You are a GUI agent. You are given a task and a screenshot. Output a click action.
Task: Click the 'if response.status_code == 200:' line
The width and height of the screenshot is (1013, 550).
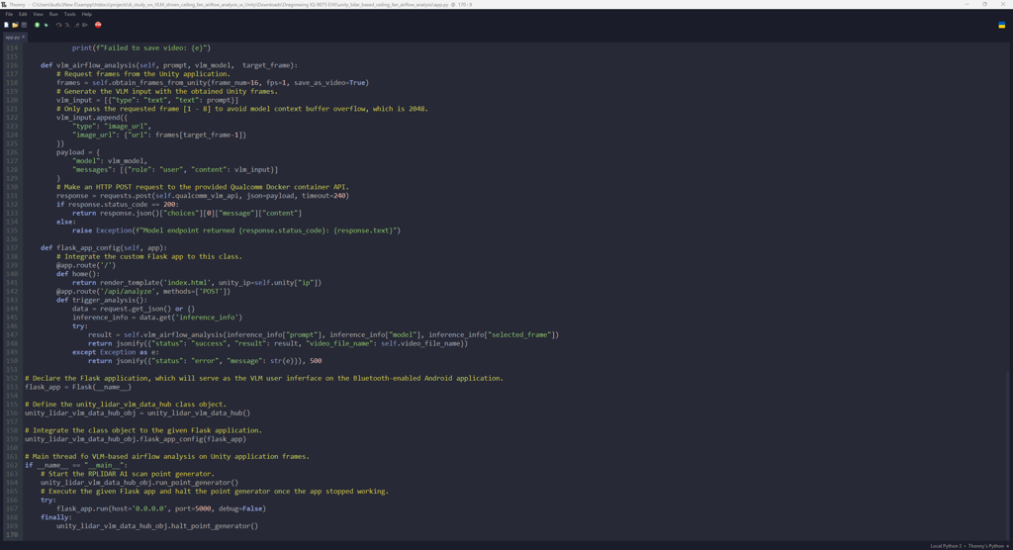click(117, 204)
